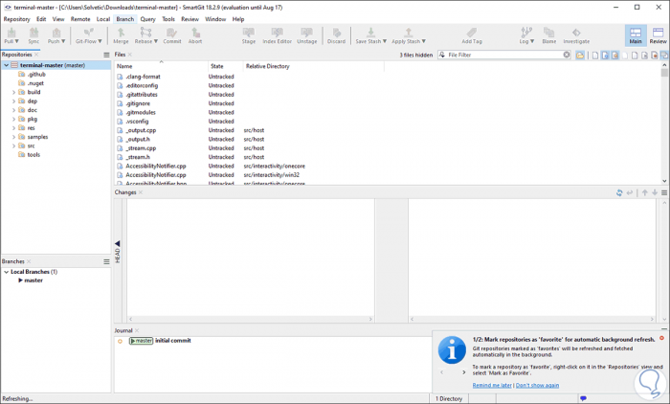Click the Add Tag icon
670x404 pixels.
coord(472,35)
